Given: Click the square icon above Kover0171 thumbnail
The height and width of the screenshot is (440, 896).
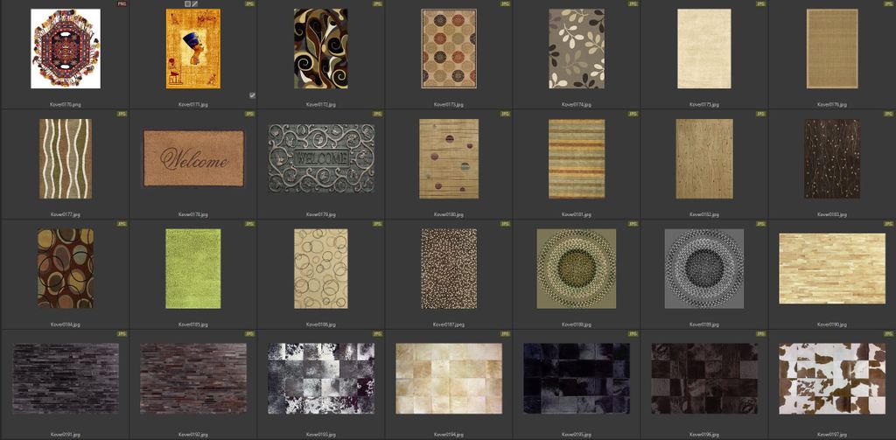Looking at the screenshot, I should click(186, 3).
